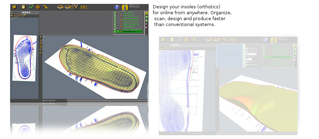Open the absolute mode dropdown

point(251,54)
